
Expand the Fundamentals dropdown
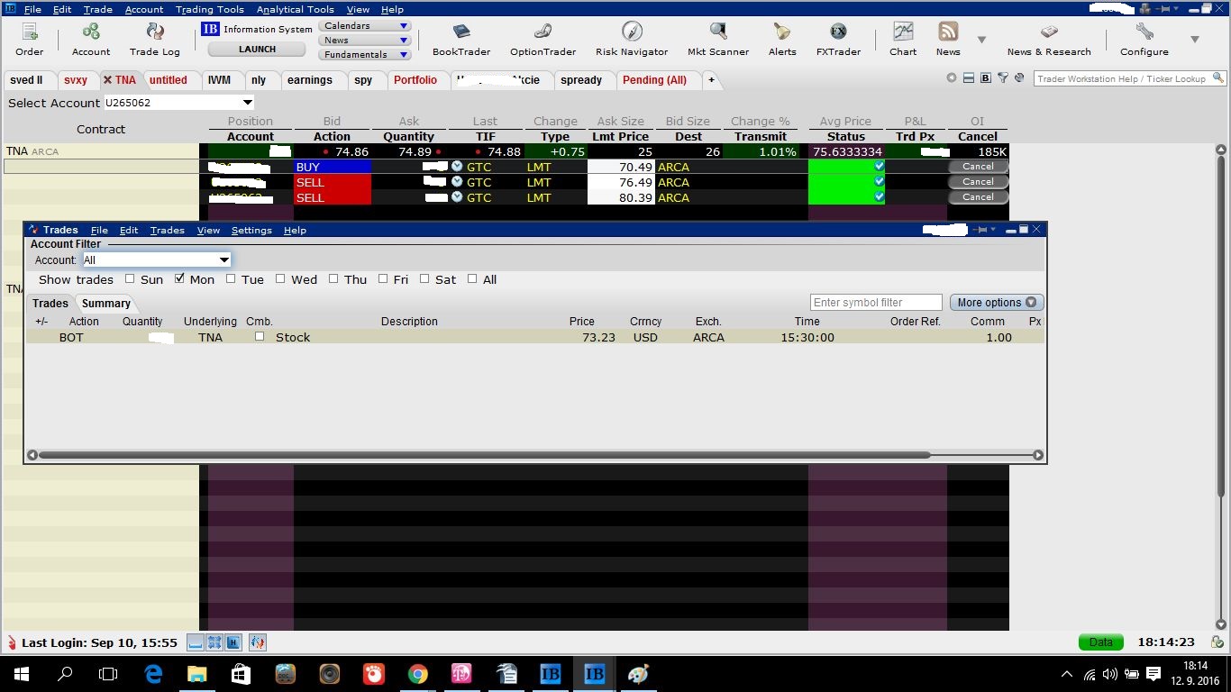point(365,55)
